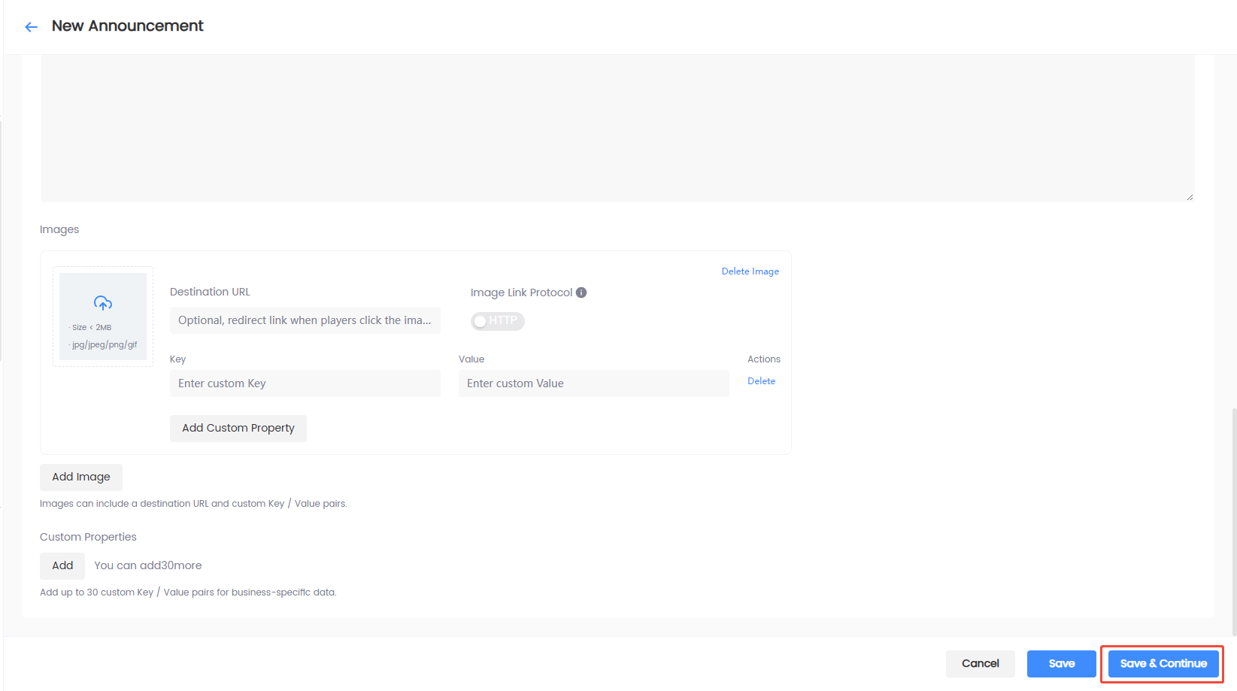Click the 'Add up to 30 custom' help text
1237x691 pixels.
coord(188,593)
